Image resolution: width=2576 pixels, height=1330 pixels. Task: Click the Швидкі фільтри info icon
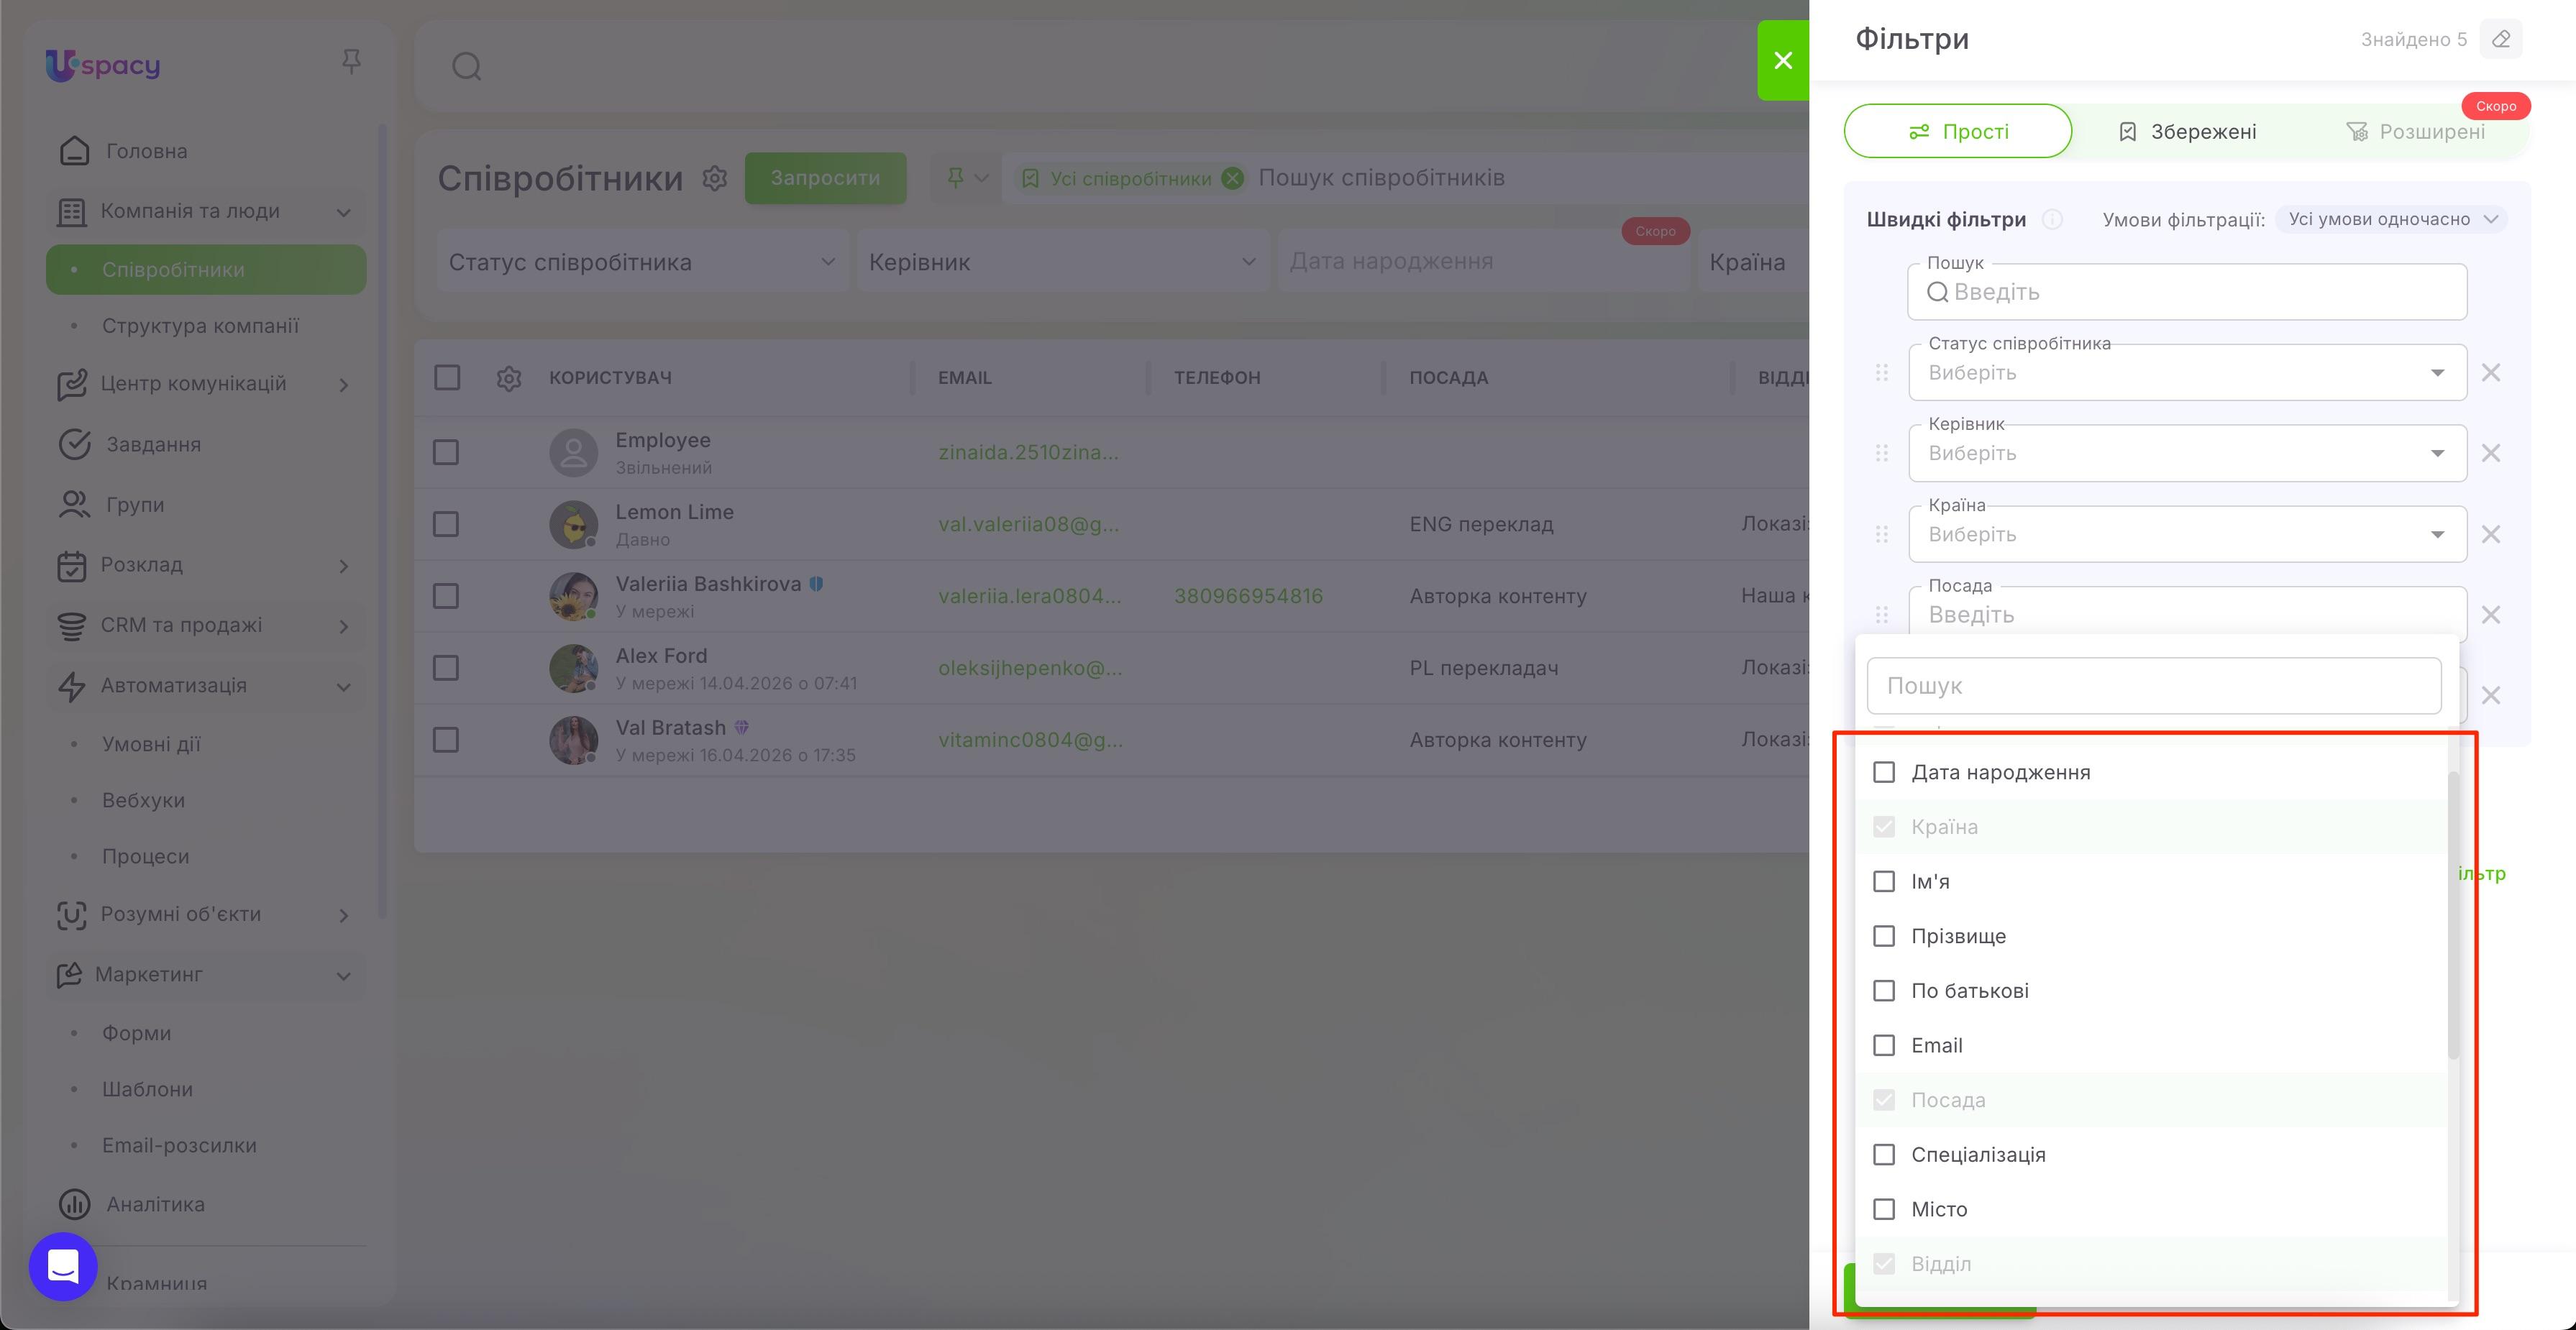(x=2052, y=219)
